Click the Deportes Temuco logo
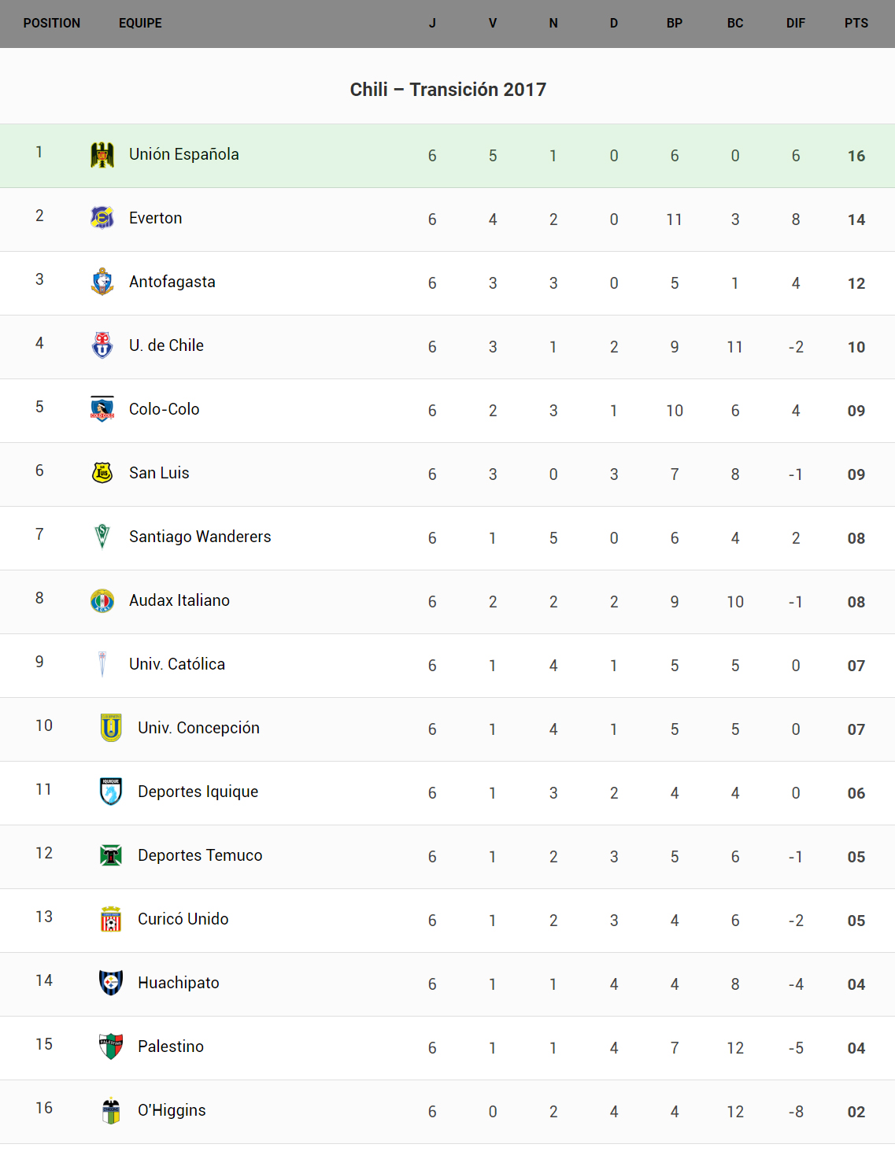 coord(111,855)
